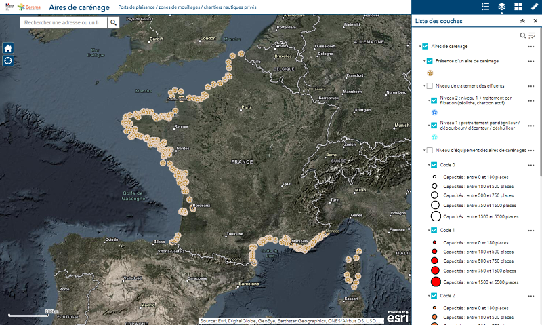
Task: Uncheck Aires de carenage layer
Action: pyautogui.click(x=425, y=46)
